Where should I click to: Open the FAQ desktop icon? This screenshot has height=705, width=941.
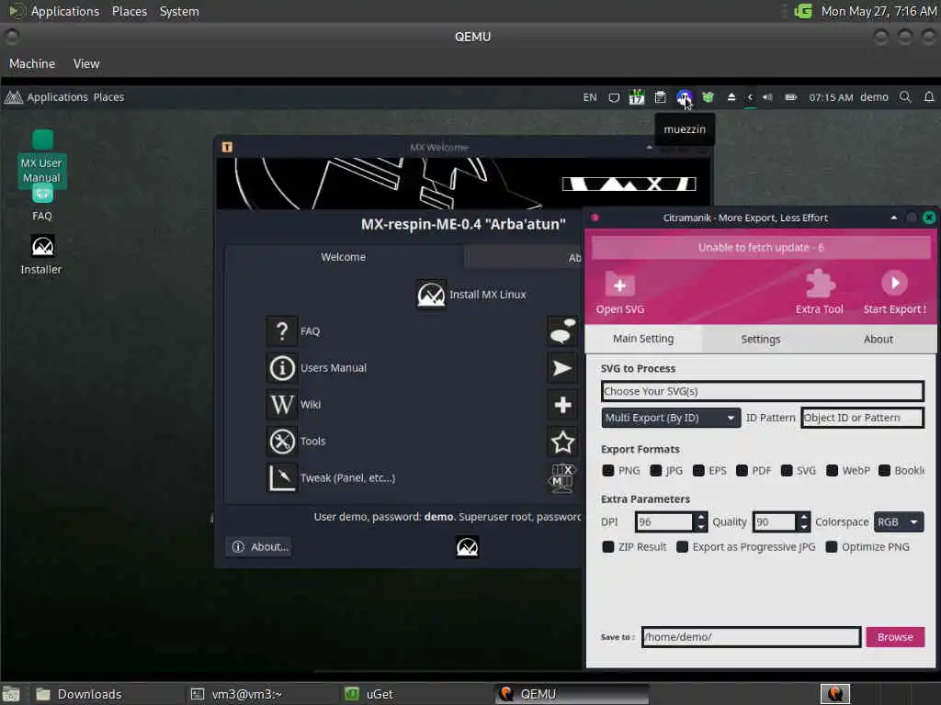(x=42, y=194)
